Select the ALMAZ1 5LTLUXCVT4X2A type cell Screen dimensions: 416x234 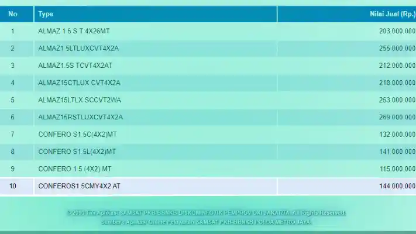click(x=78, y=48)
